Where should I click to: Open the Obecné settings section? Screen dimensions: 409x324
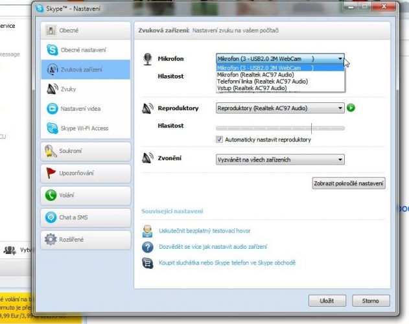(86, 30)
